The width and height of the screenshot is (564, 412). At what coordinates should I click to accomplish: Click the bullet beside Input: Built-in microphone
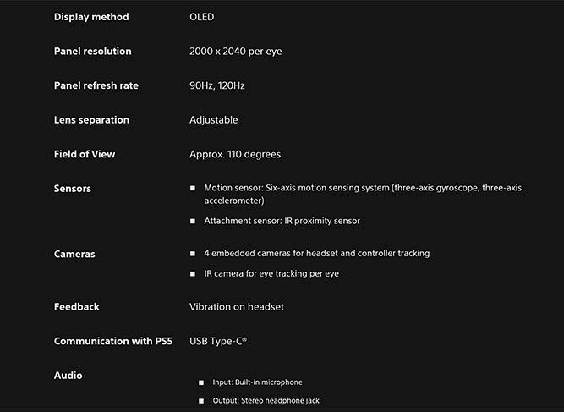click(201, 382)
